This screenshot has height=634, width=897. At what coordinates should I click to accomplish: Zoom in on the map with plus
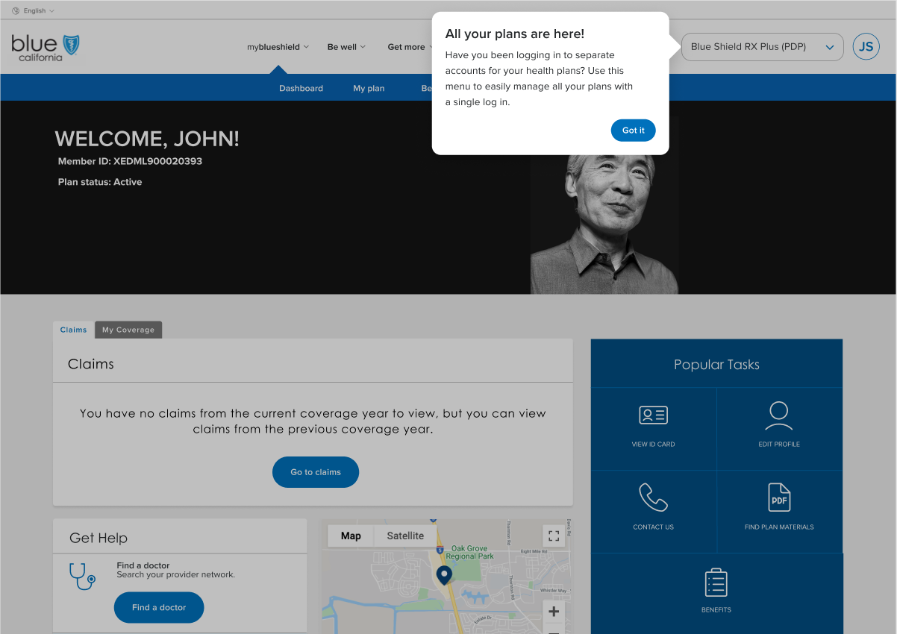(554, 612)
